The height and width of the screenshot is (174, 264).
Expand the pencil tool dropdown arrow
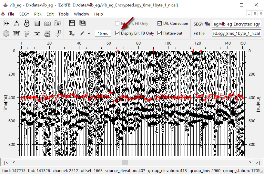tap(89, 34)
